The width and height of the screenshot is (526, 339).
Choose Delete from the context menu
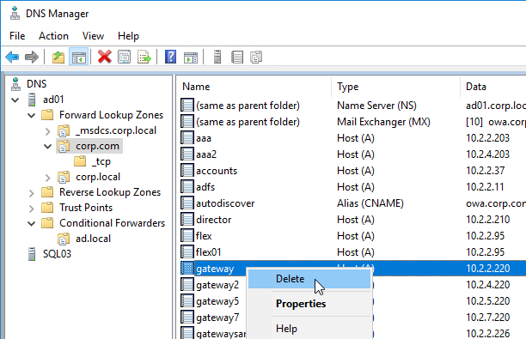(309, 279)
